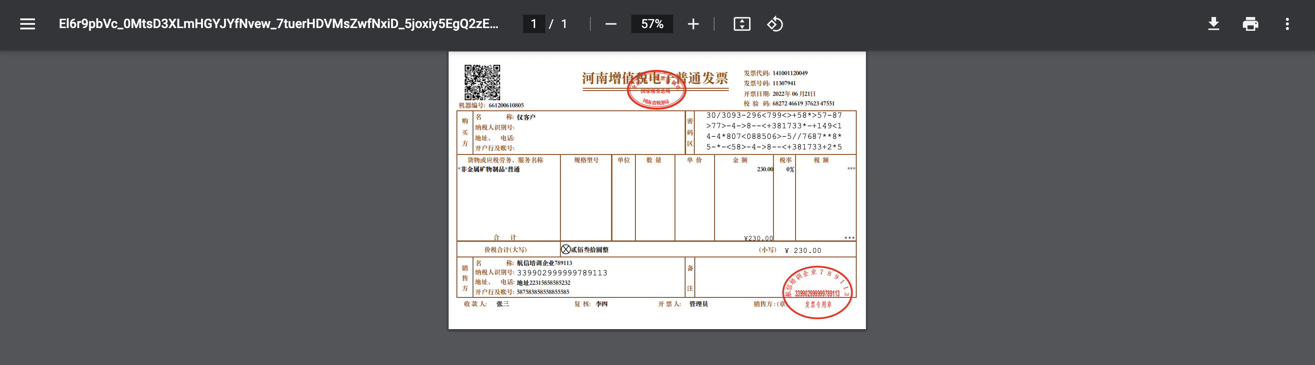
Task: Click machine number 661200610805
Action: (506, 106)
